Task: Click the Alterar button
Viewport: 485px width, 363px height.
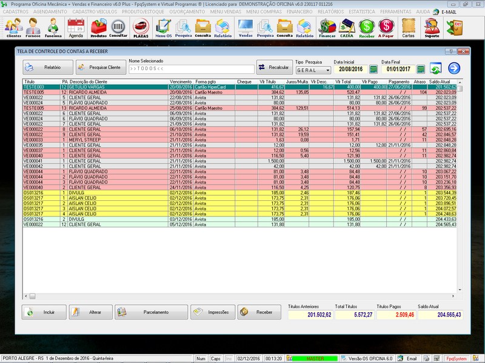Action: pos(90,312)
